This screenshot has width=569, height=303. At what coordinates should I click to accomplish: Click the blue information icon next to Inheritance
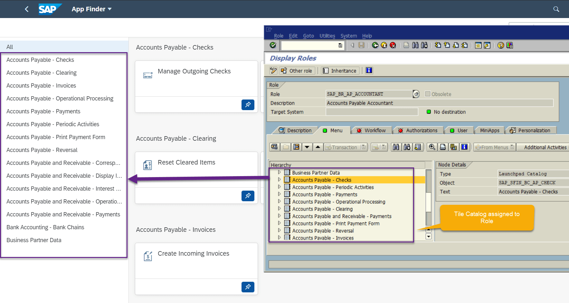[x=369, y=71]
